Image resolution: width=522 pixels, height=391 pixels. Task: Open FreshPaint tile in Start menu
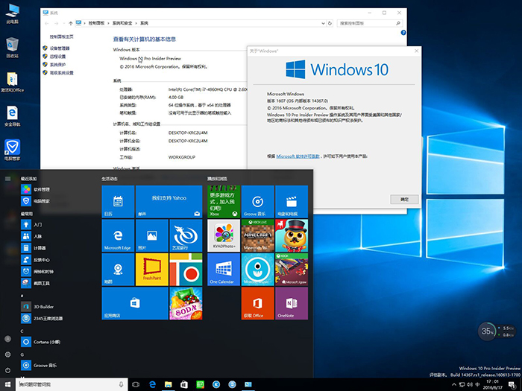(x=151, y=269)
